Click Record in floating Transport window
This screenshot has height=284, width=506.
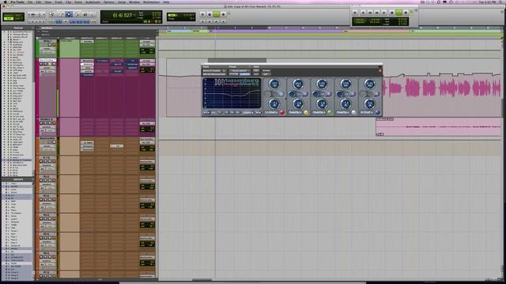406,13
